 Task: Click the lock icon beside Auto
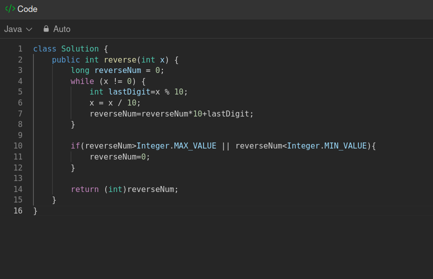[x=46, y=29]
